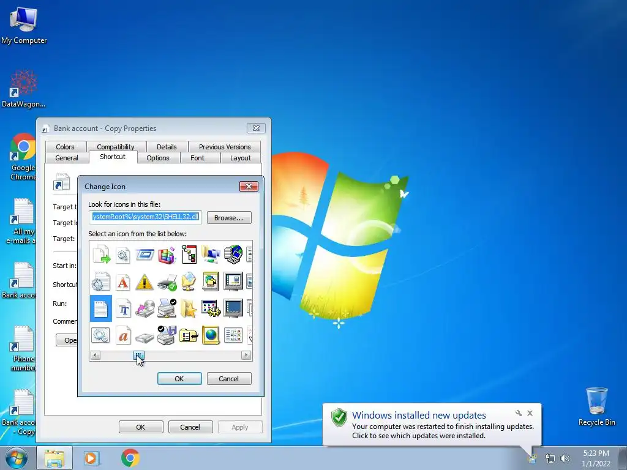Image resolution: width=627 pixels, height=470 pixels.
Task: Open Windows Explorer from the taskbar
Action: pyautogui.click(x=54, y=458)
